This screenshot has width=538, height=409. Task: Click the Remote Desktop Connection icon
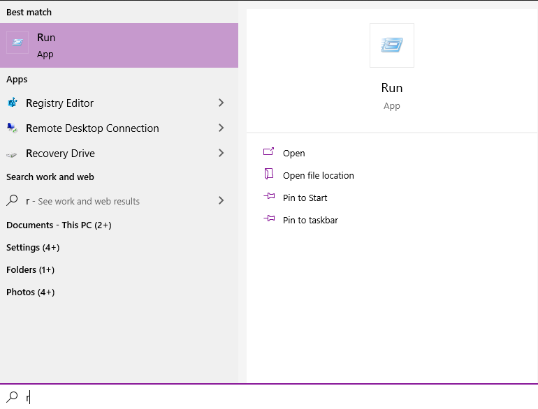(12, 128)
